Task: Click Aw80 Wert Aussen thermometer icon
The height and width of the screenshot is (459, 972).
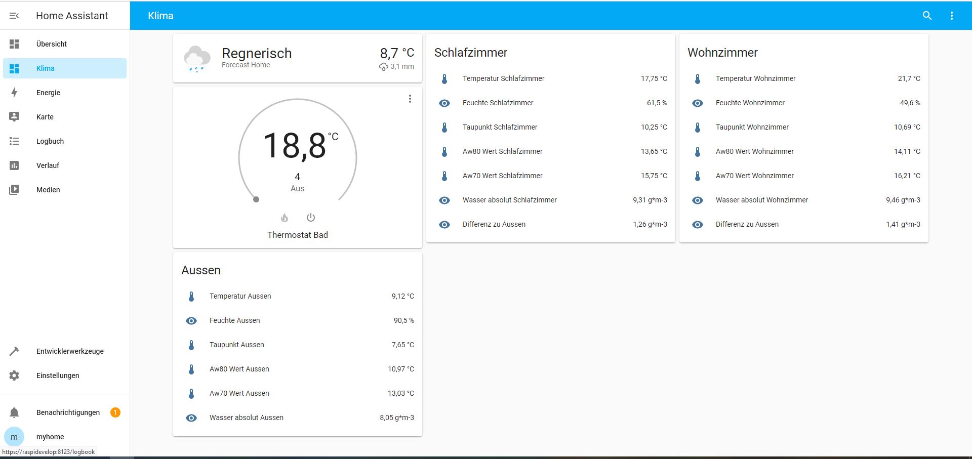Action: tap(191, 369)
